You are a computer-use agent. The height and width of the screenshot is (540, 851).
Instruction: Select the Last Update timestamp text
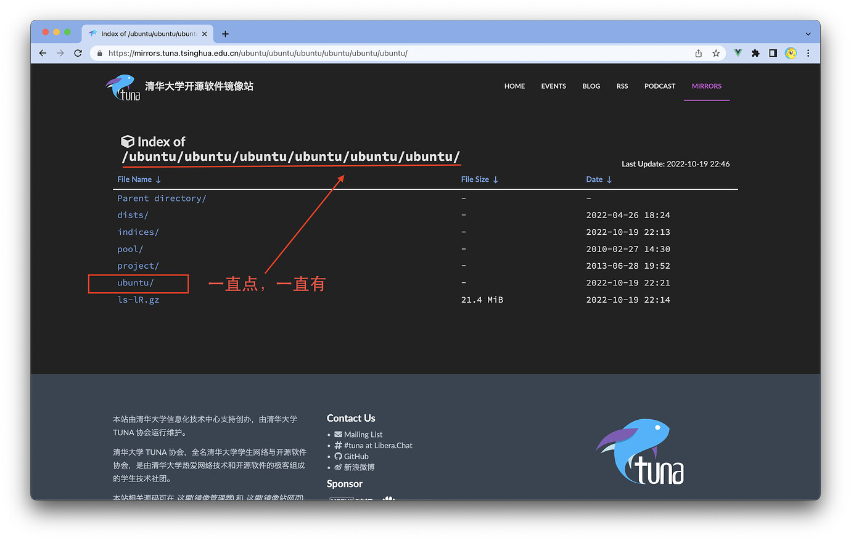coord(675,164)
